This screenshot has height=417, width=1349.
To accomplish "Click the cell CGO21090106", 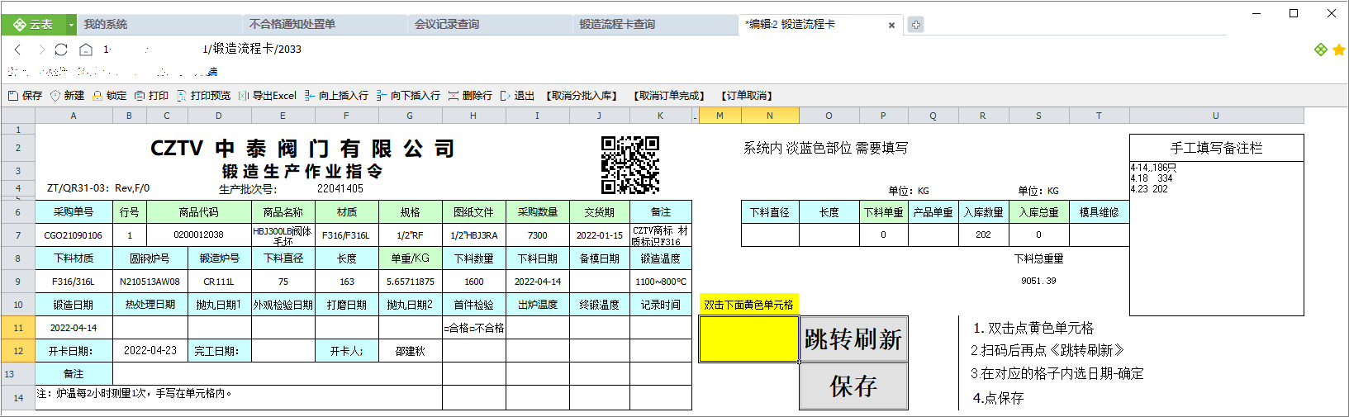I will pyautogui.click(x=74, y=235).
